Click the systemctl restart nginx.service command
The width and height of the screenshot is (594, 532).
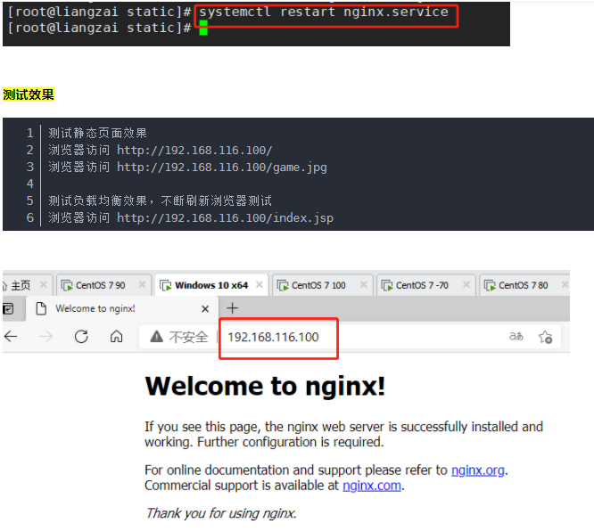324,12
